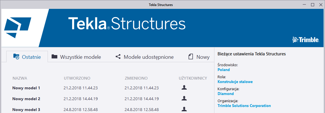Click the Poland environment link

point(224,70)
